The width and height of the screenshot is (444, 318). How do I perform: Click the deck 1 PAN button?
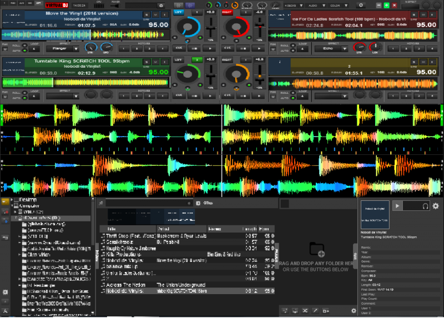click(5, 49)
